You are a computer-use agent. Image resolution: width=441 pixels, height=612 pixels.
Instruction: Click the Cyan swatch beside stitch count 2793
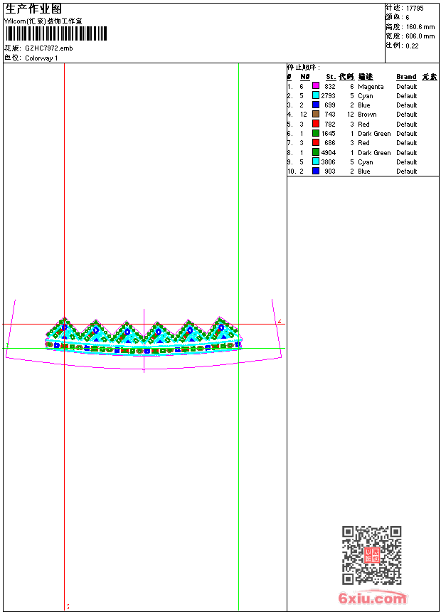click(316, 95)
